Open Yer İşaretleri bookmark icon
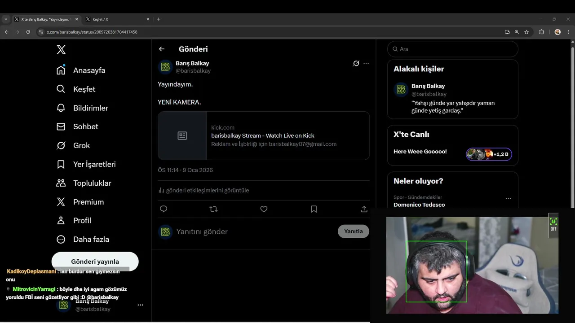This screenshot has height=323, width=575. tap(61, 164)
